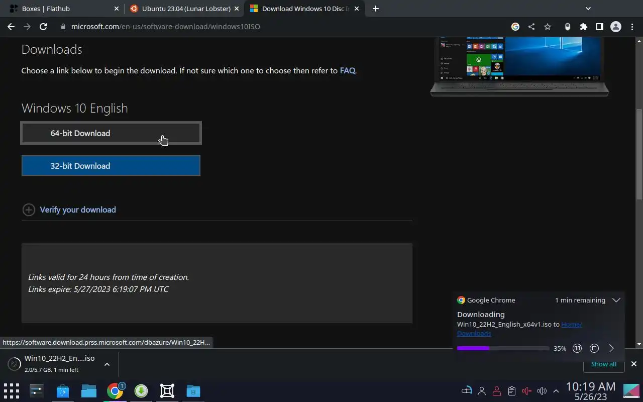Stop the download in the notification
Image resolution: width=643 pixels, height=402 pixels.
coord(594,348)
